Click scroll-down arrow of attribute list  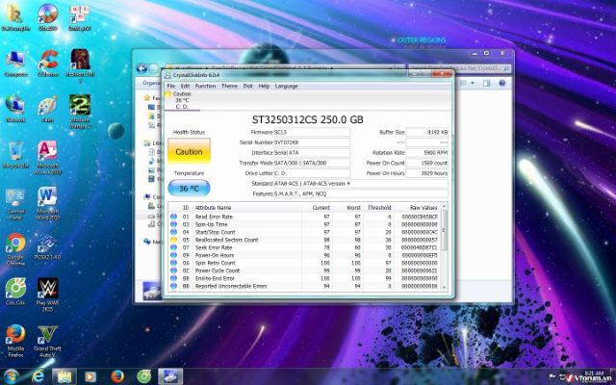445,287
